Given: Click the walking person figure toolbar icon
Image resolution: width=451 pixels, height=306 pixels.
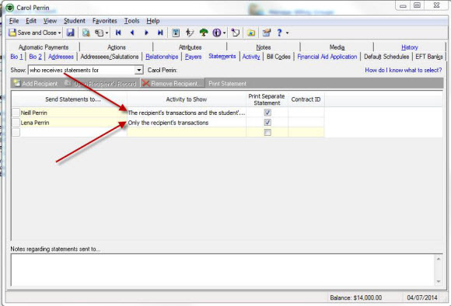Looking at the screenshot, I should [189, 33].
